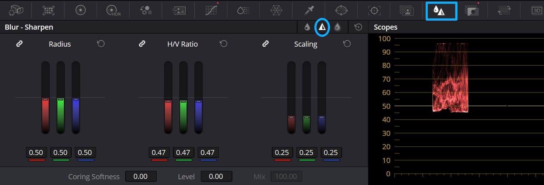The image size is (544, 185).
Task: Open the 3D stereoscopic palette
Action: point(537,10)
